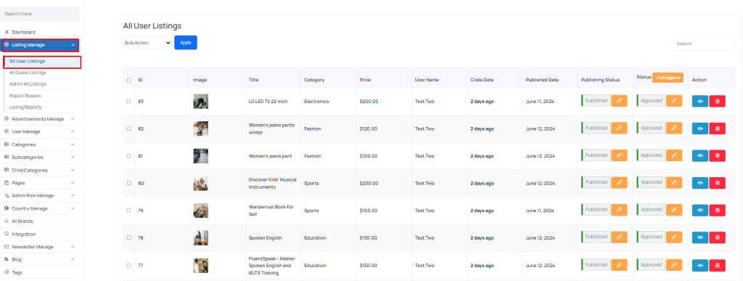The height and width of the screenshot is (281, 743).
Task: Open eye view icon for listing 81
Action: [700, 155]
